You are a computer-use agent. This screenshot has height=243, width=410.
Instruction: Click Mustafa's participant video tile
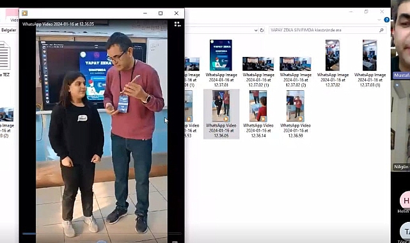[400, 39]
